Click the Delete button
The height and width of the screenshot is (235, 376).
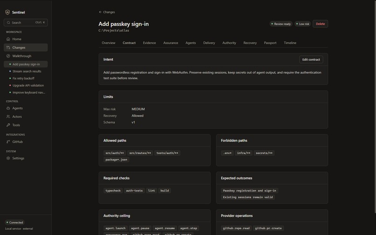[x=320, y=24]
